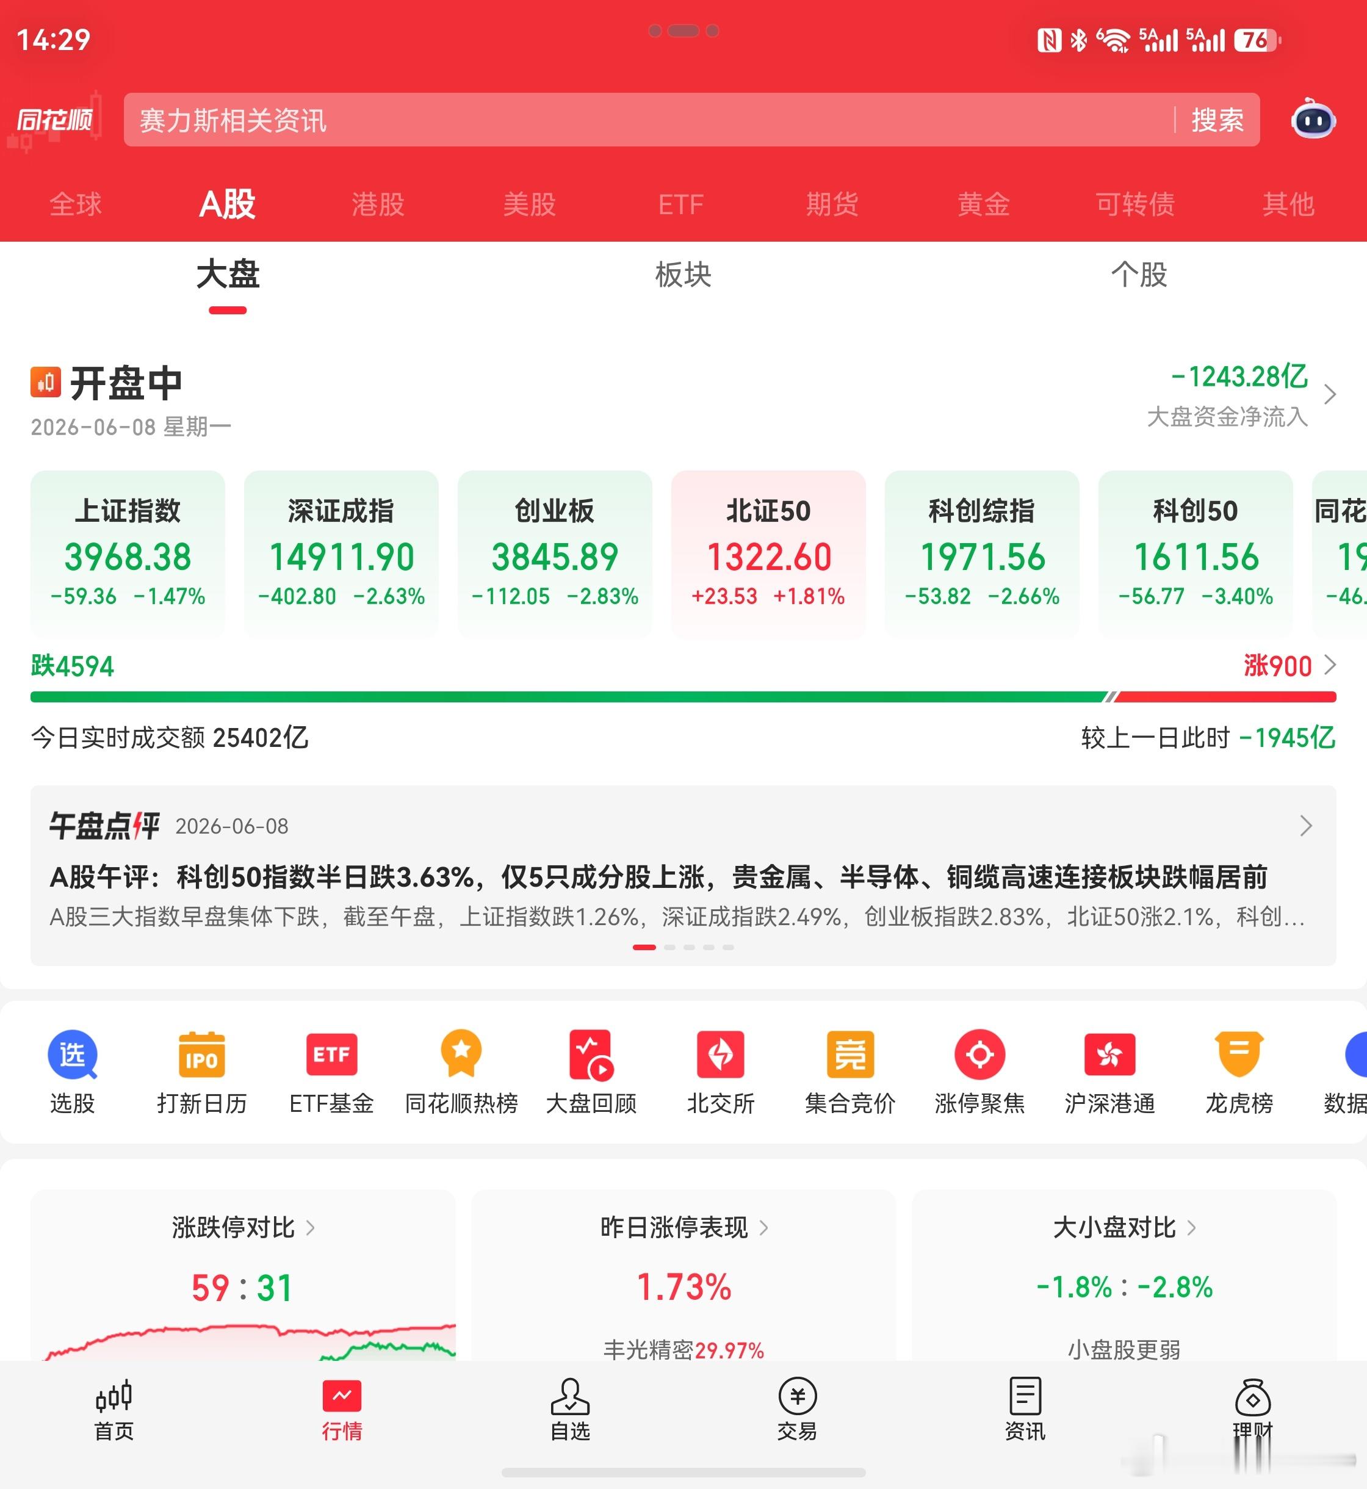
Task: Tap the -1.8% : -2.8% 大小盘 value
Action: pyautogui.click(x=1124, y=1287)
